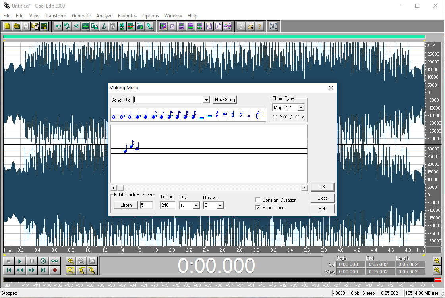Click the eighth note on the staff
The width and height of the screenshot is (445, 298).
click(132, 144)
